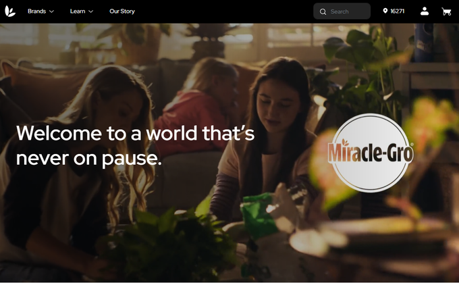View the shopping cart icon
This screenshot has width=459, height=283.
point(446,11)
